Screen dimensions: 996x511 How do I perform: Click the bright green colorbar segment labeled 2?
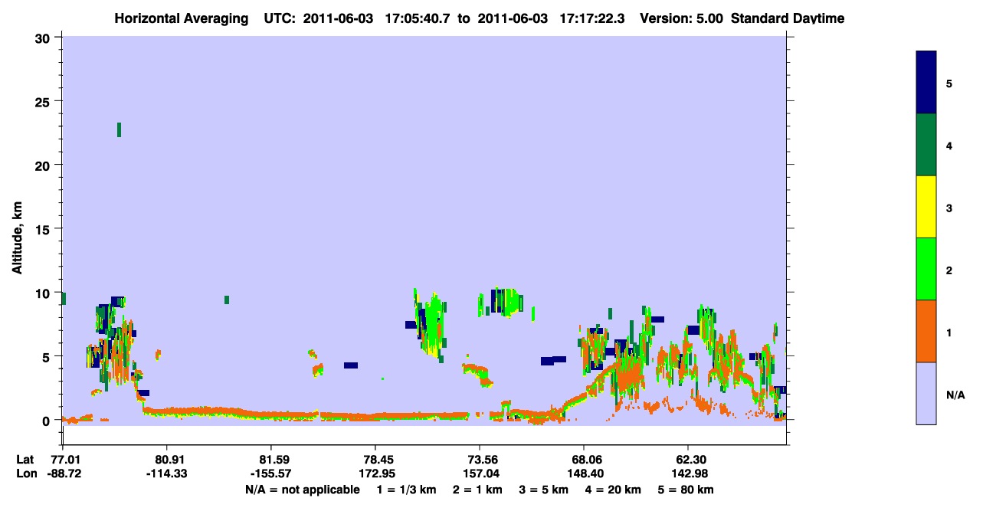coord(926,269)
